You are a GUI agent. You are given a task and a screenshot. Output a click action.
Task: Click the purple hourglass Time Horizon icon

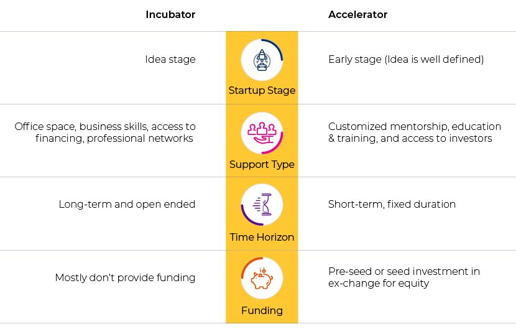262,205
